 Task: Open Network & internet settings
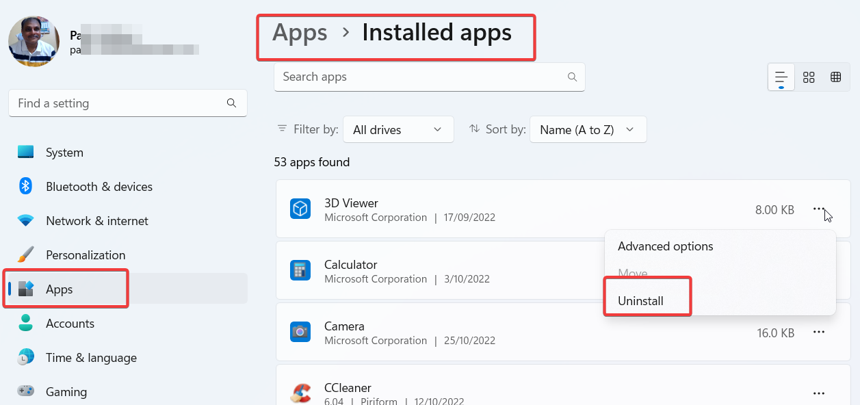pos(25,220)
